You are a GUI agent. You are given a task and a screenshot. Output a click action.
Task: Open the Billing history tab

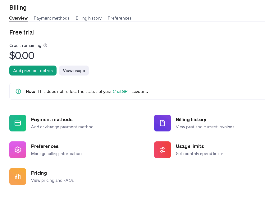tap(89, 18)
